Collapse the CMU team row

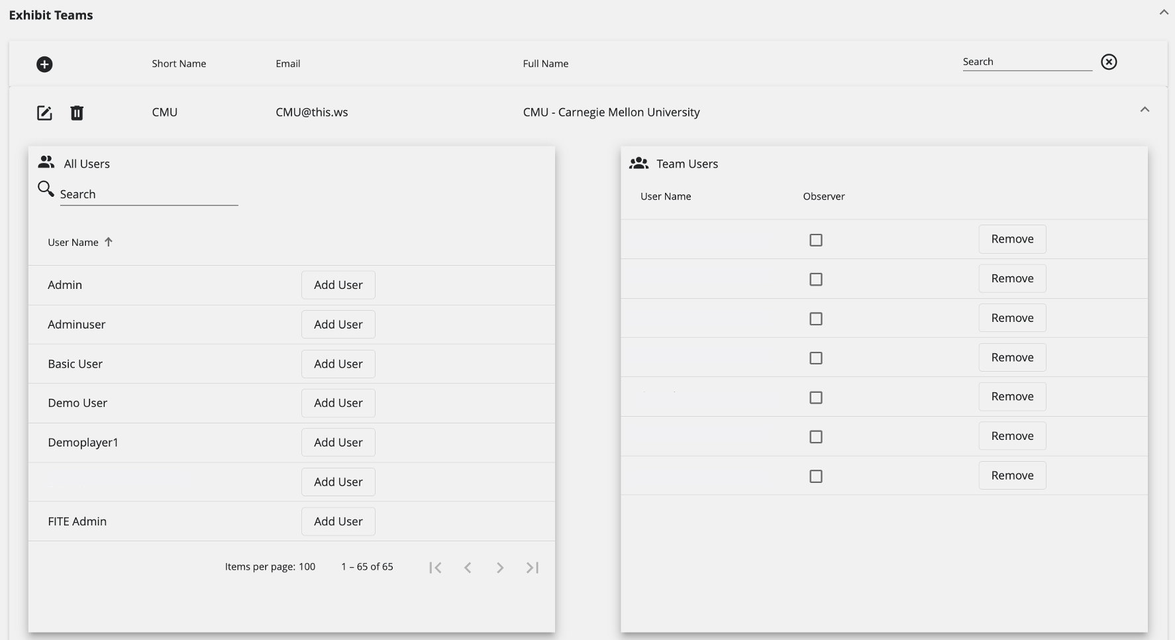[x=1144, y=110]
